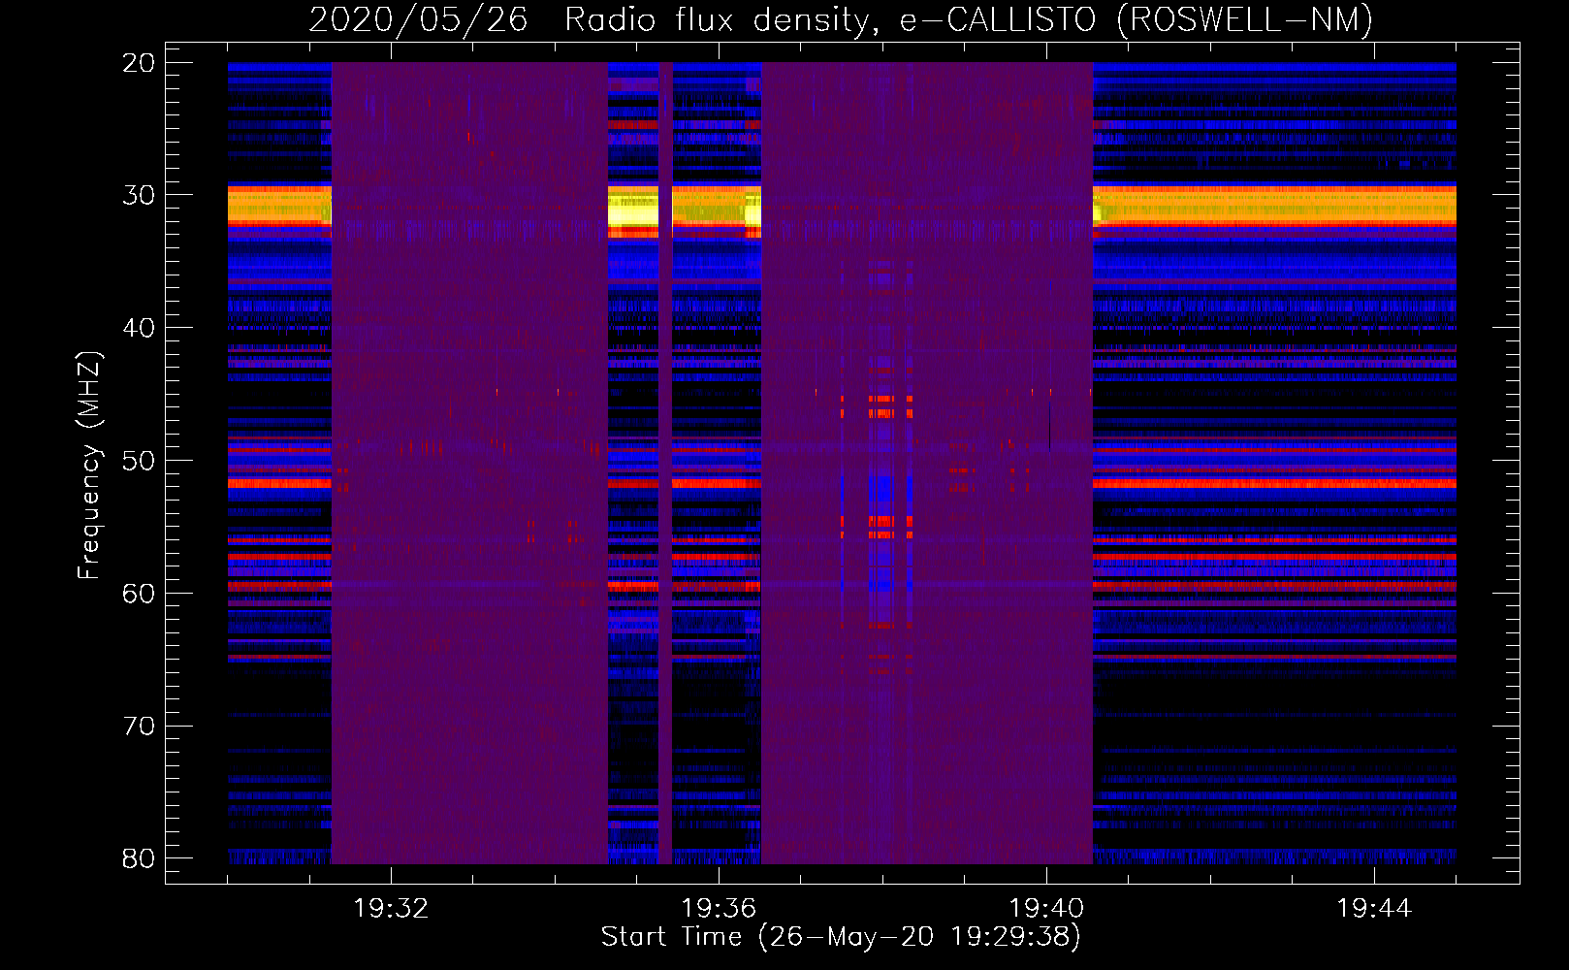Click the date '2020/05/26' in the title
Image resolution: width=1569 pixels, height=970 pixels.
pos(418,19)
